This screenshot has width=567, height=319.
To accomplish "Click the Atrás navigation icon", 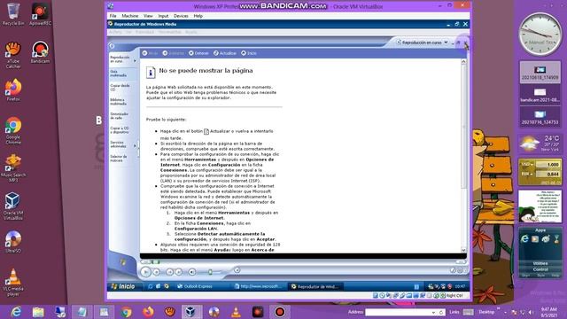I will coord(144,53).
